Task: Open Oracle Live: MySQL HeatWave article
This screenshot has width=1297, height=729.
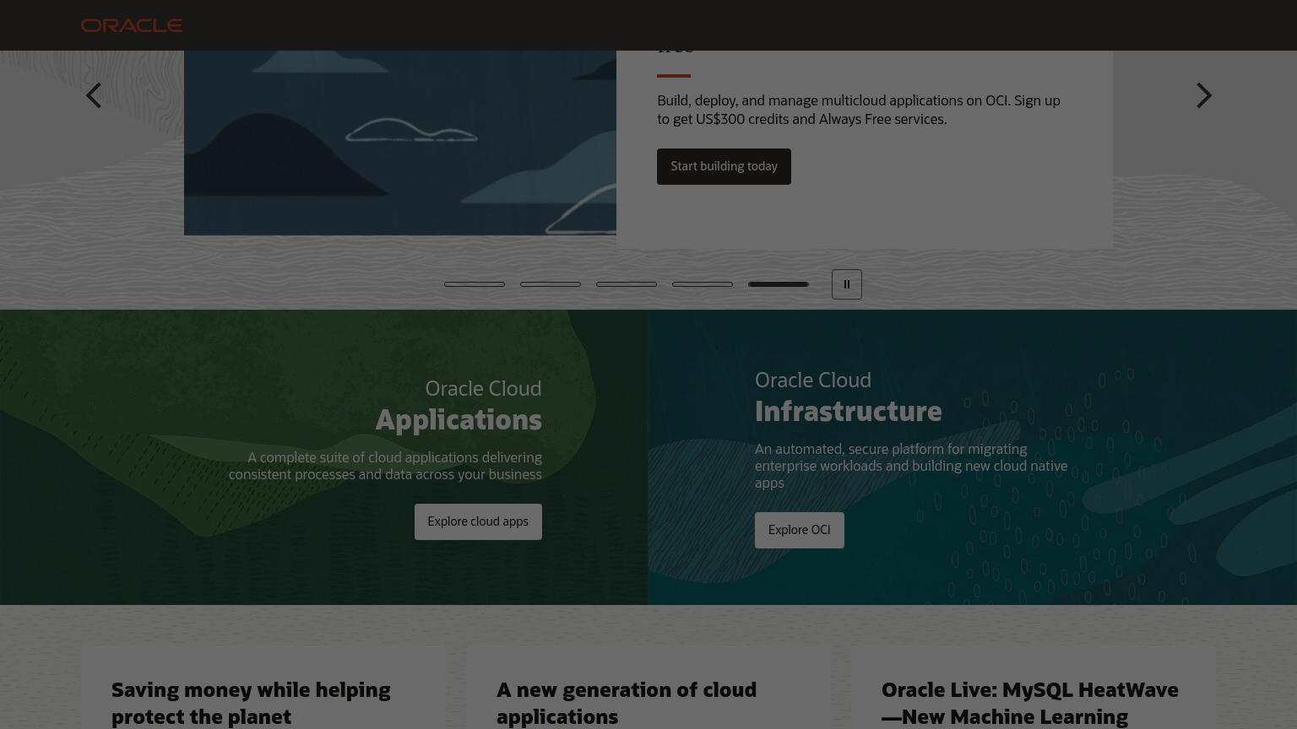Action: click(1029, 703)
